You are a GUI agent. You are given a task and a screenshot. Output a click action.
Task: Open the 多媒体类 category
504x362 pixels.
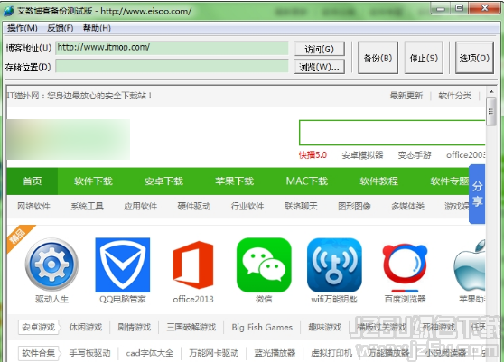click(407, 206)
